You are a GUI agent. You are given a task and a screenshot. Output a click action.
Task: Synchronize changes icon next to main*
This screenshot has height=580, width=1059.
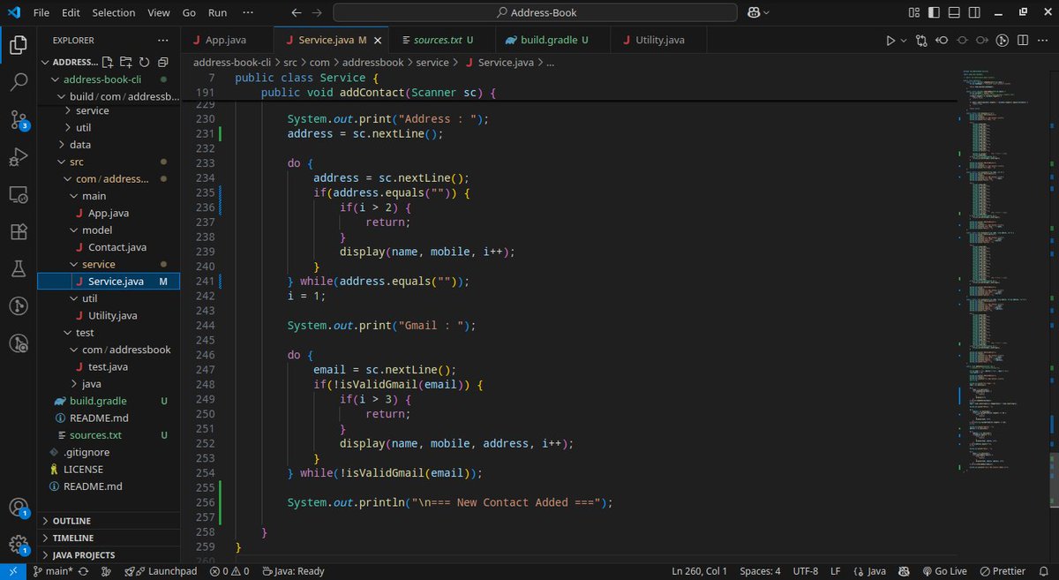click(x=83, y=571)
